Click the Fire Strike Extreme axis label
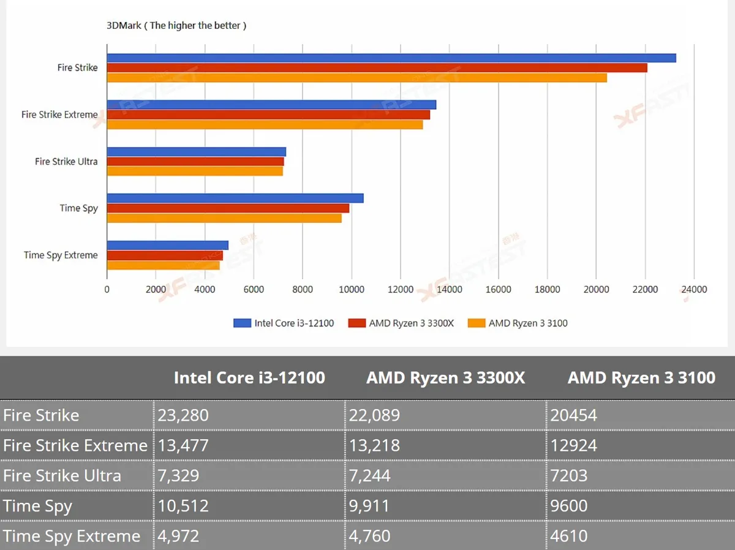Image resolution: width=735 pixels, height=550 pixels. [x=59, y=115]
